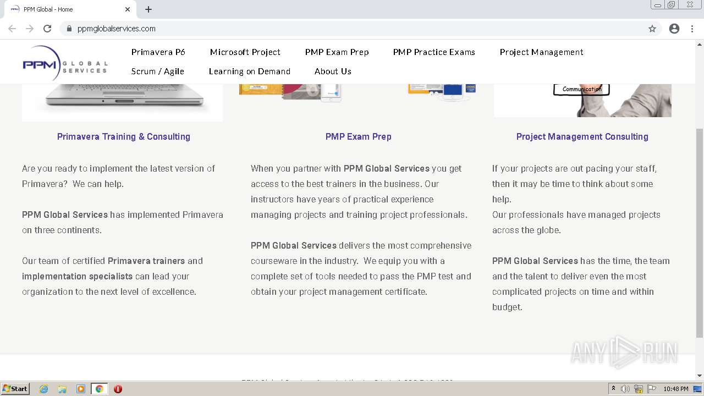Open Windows Media Player from the taskbar
The width and height of the screenshot is (704, 396).
pos(81,389)
